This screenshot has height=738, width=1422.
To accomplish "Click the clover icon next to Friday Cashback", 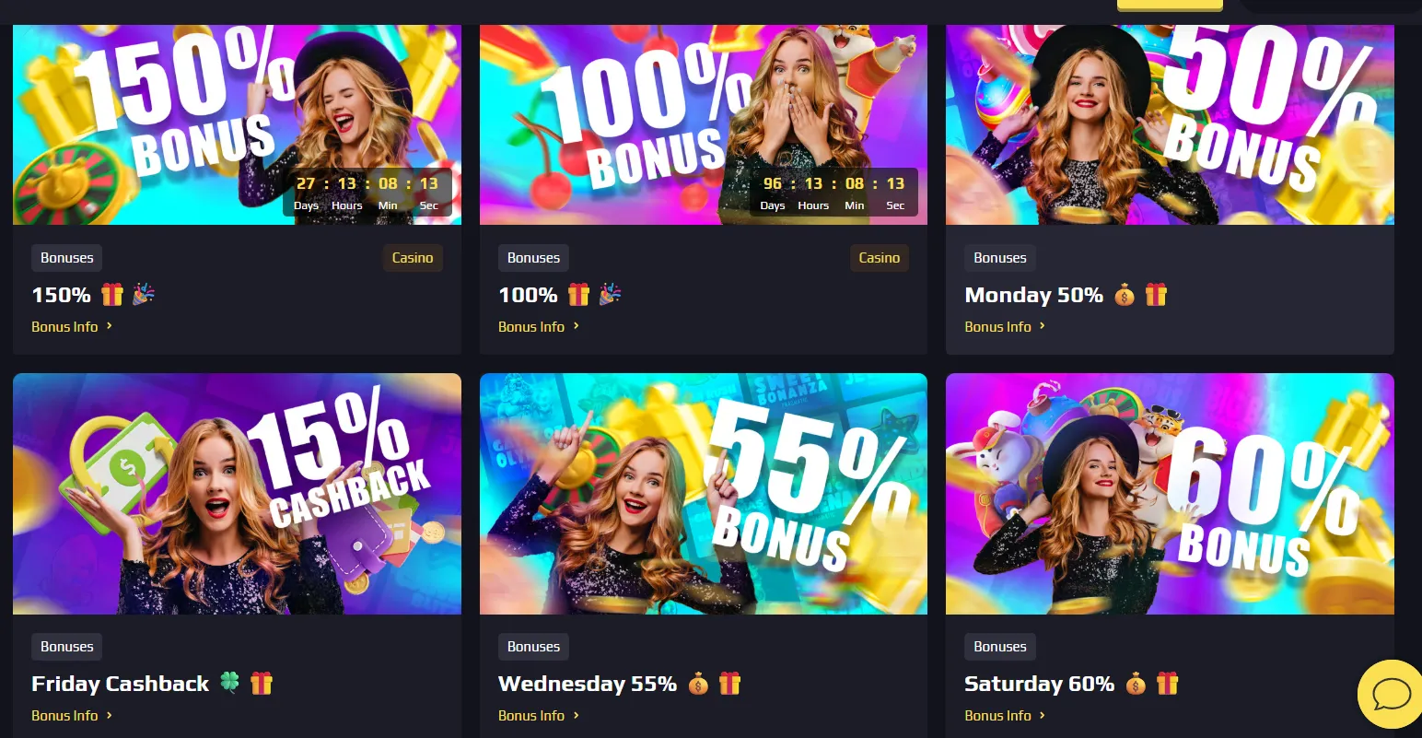I will pos(229,684).
